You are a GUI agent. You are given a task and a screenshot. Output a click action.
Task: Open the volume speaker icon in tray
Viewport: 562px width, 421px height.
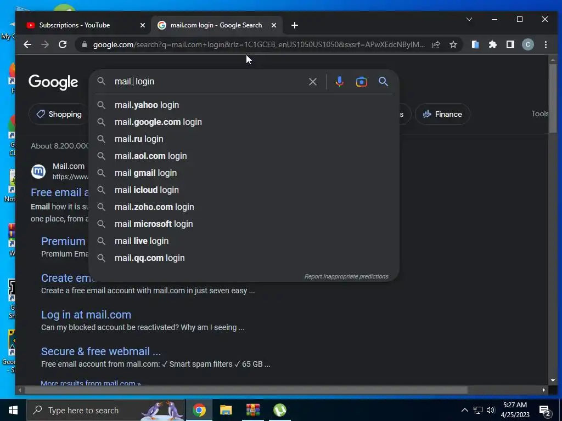[491, 410]
